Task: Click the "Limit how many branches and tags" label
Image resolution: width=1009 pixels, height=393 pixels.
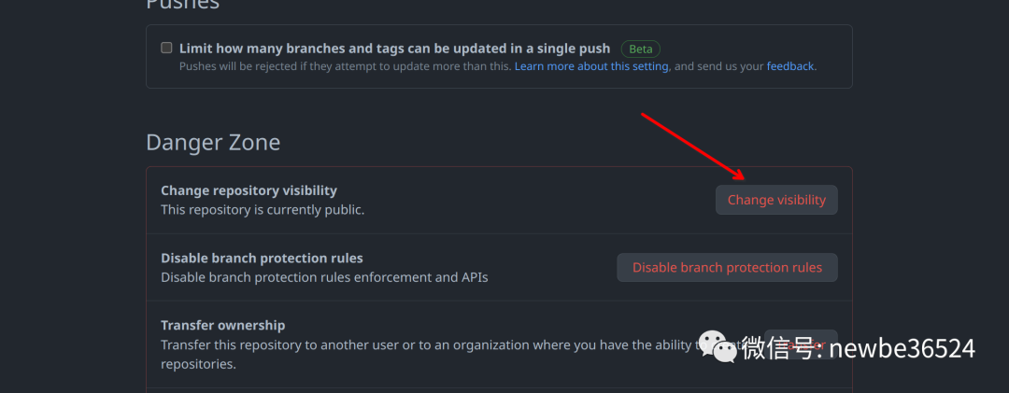Action: [x=394, y=49]
